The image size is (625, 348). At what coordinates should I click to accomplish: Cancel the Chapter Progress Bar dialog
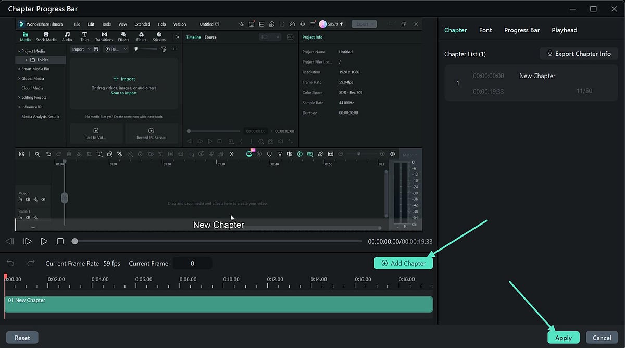click(602, 338)
